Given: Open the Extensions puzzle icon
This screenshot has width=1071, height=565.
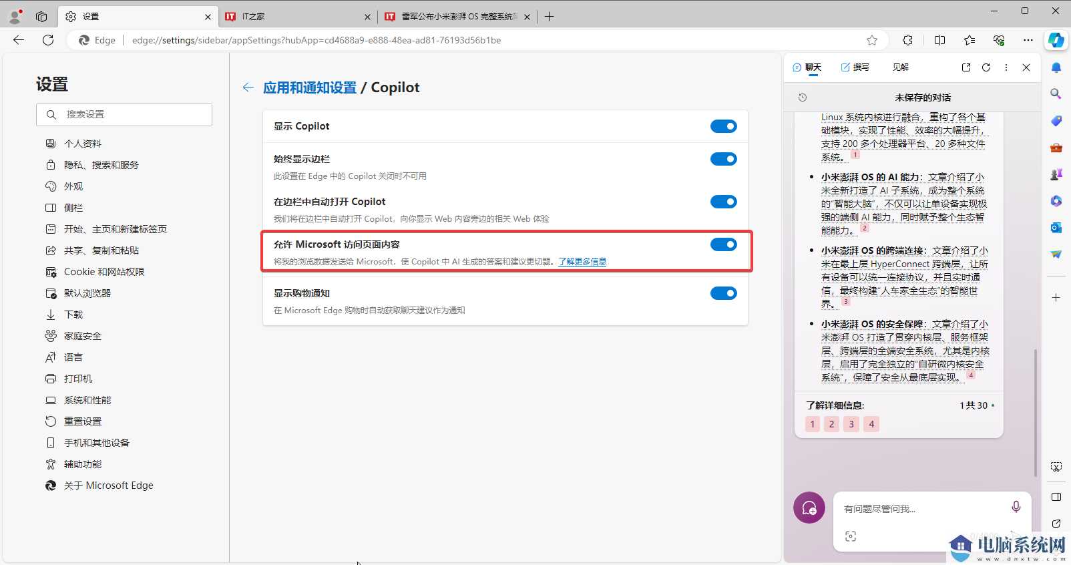Looking at the screenshot, I should [907, 40].
